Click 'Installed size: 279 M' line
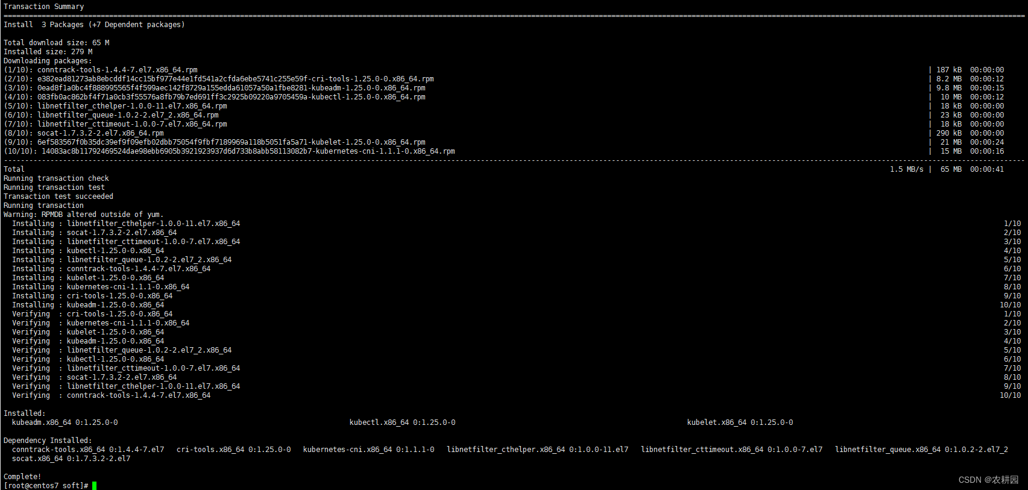The width and height of the screenshot is (1028, 490). point(48,52)
